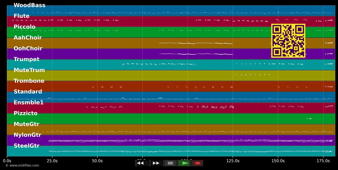Select the Ensmble1 track label
The width and height of the screenshot is (338, 170).
(x=29, y=103)
